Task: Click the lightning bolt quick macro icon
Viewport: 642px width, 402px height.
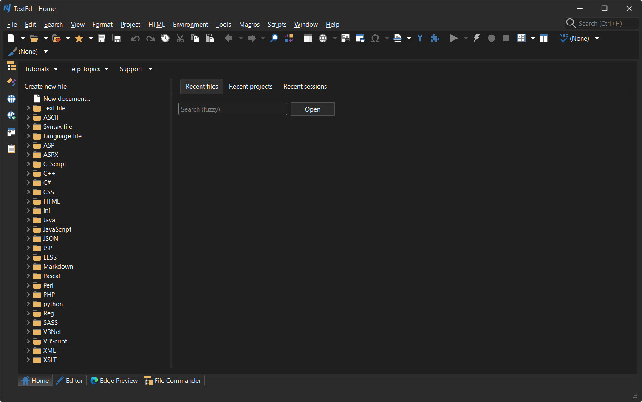Action: [x=477, y=39]
